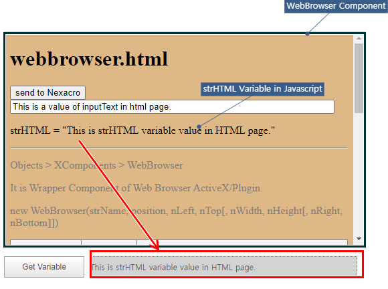Click the output field showing strHTML variable value
388x289 pixels.
225,266
